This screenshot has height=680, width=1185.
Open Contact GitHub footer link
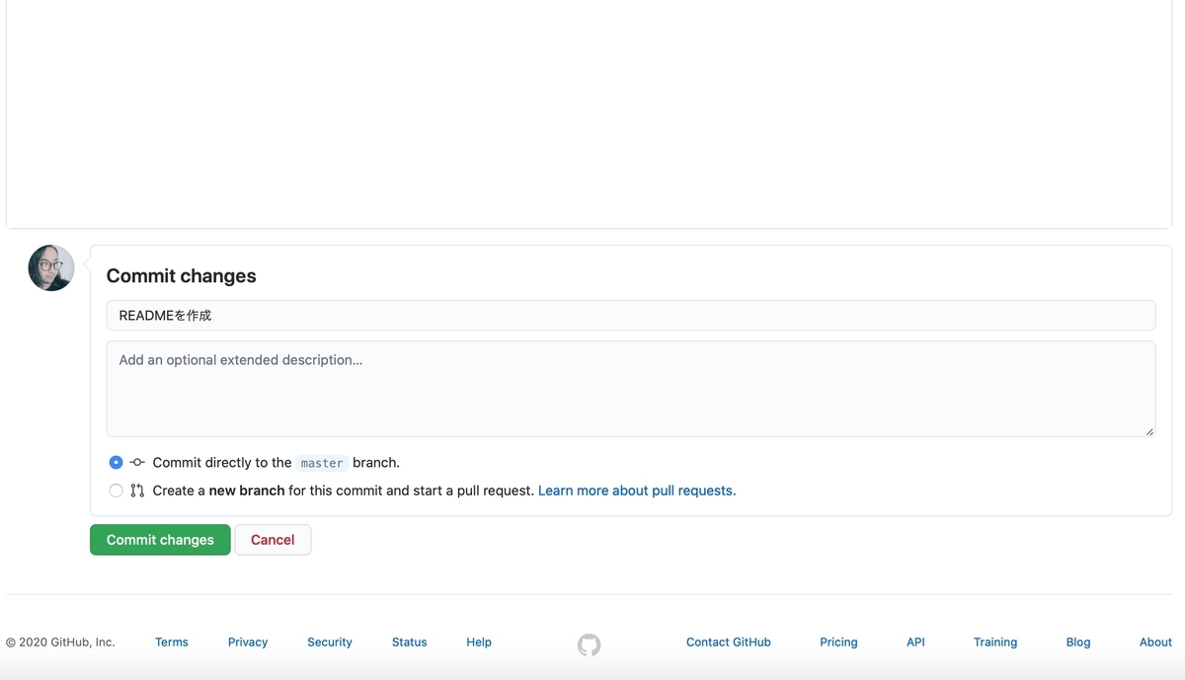point(729,642)
